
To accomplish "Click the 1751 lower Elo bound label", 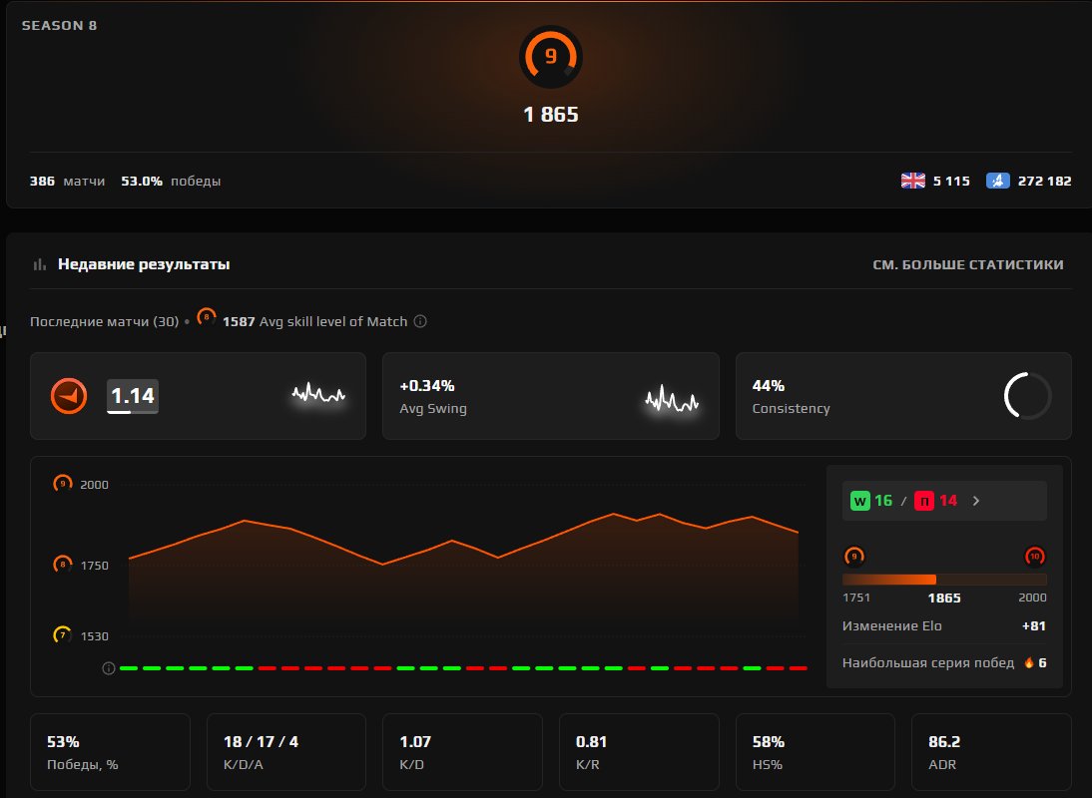I will pos(855,598).
